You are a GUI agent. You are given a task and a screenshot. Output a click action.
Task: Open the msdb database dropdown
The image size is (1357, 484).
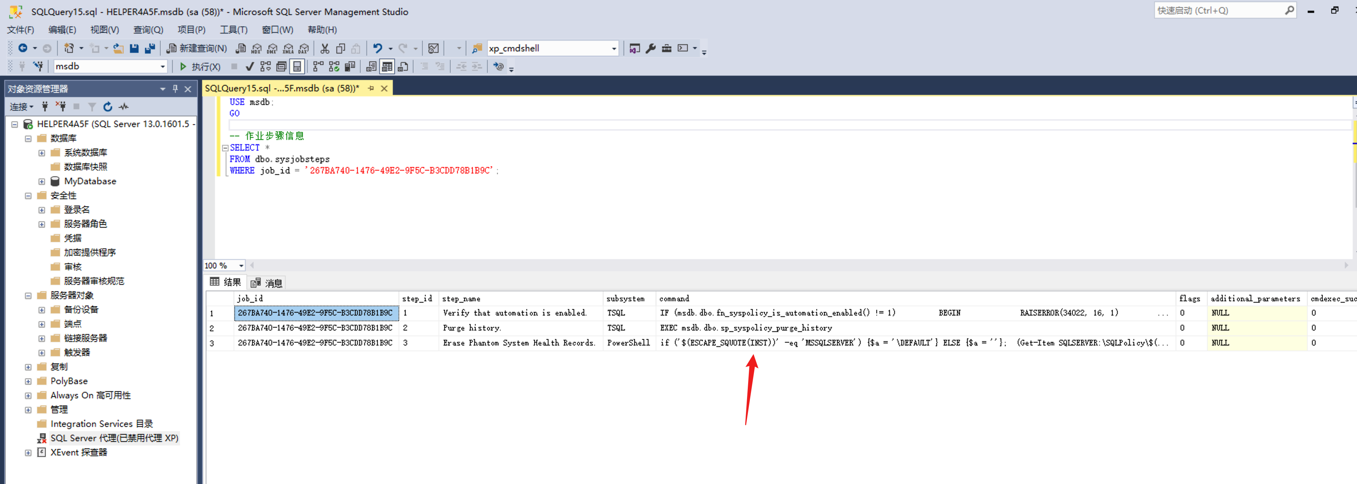click(x=162, y=66)
